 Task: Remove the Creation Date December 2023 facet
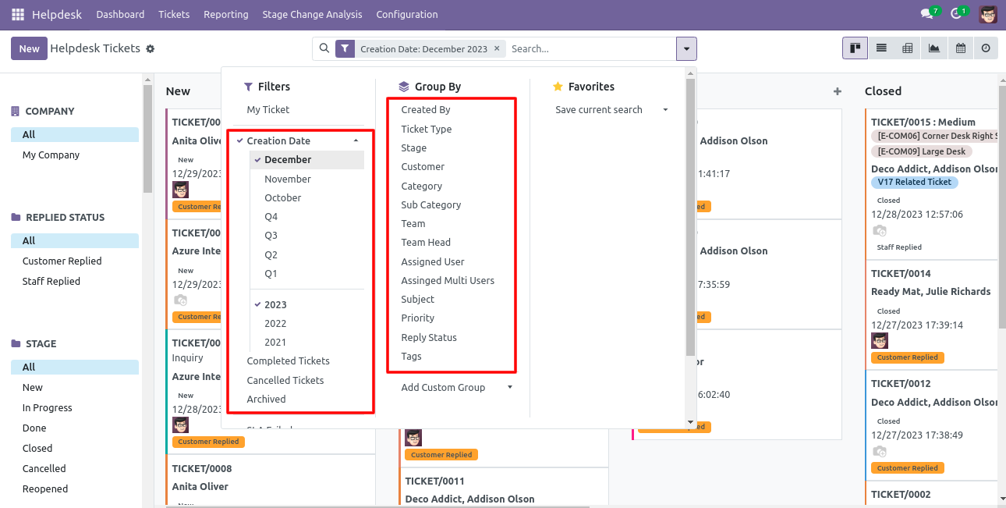click(x=498, y=48)
